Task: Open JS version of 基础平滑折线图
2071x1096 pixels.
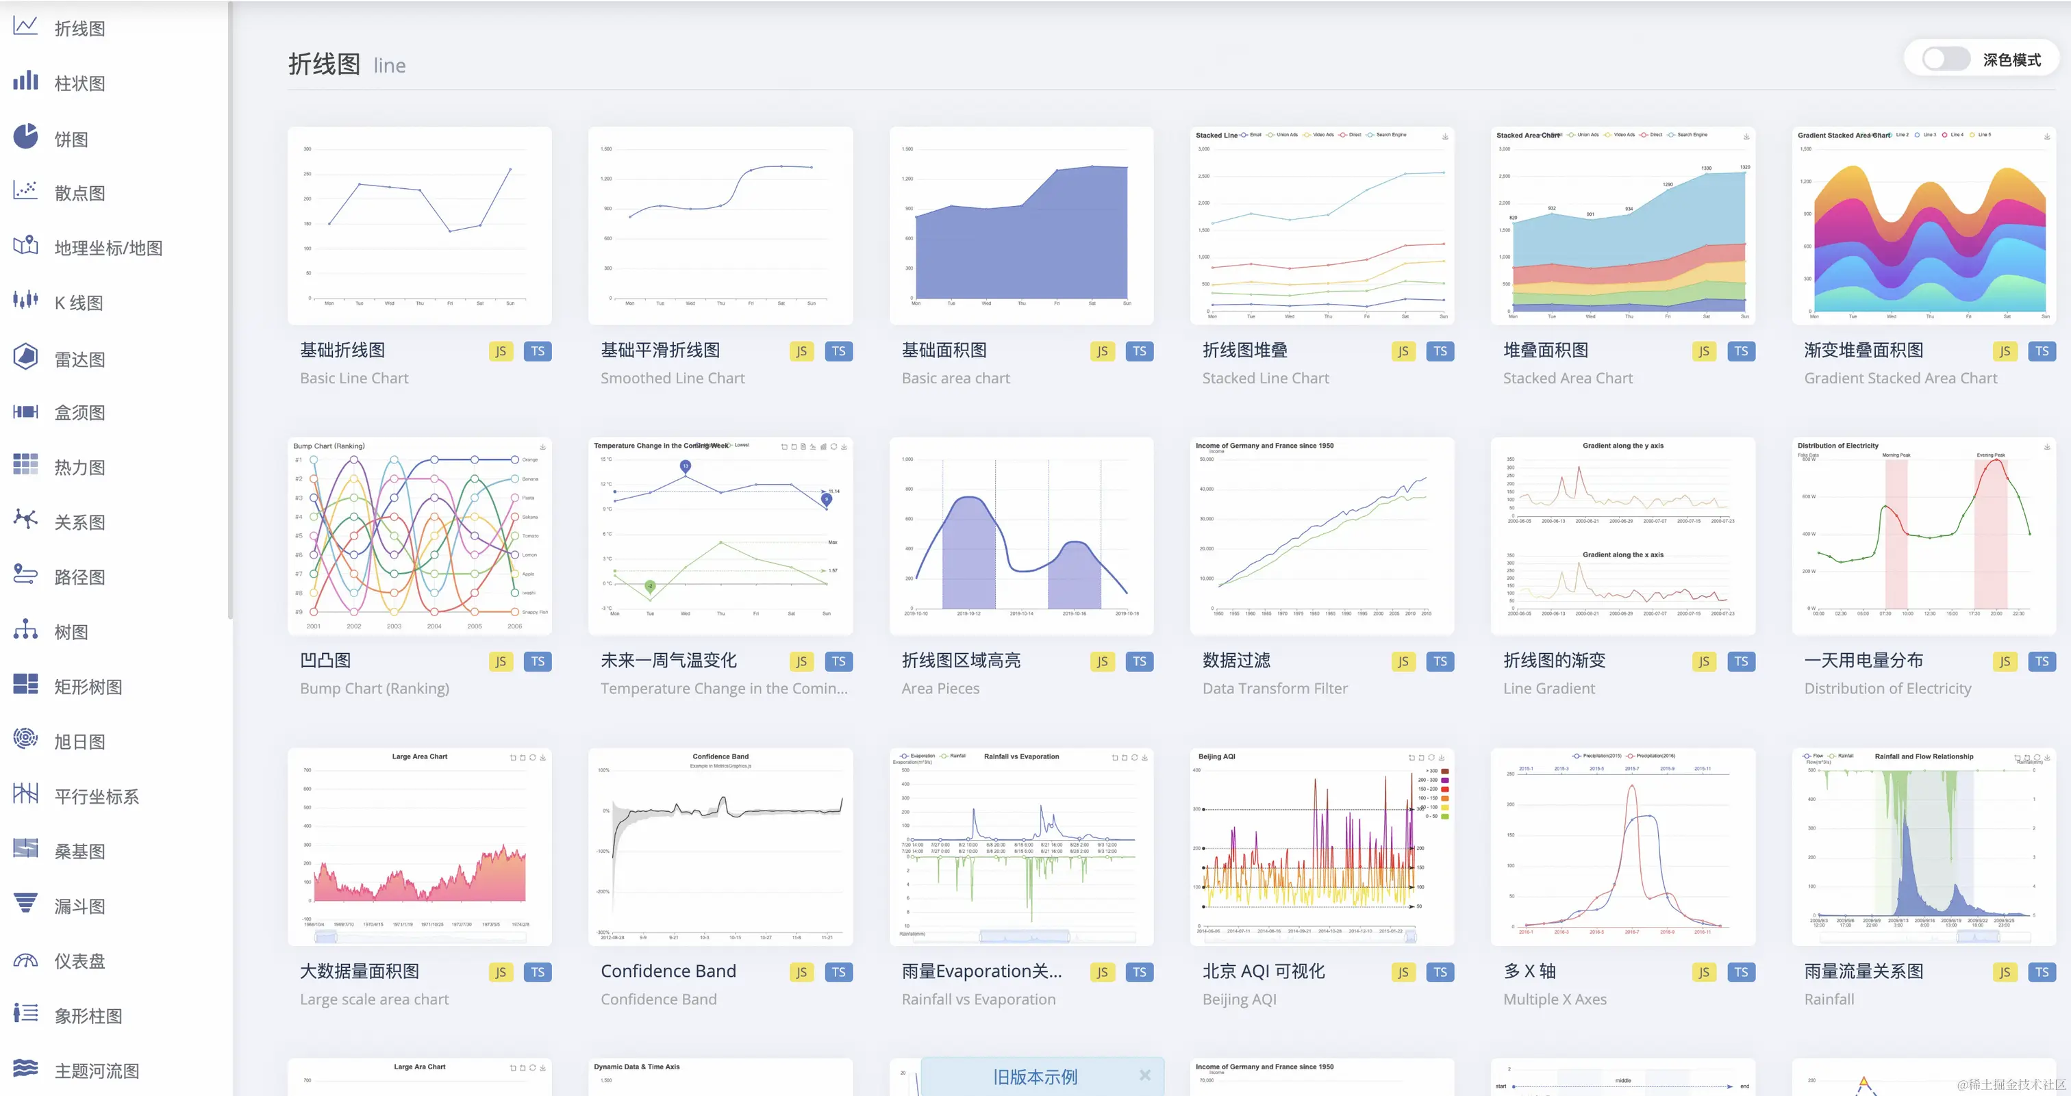Action: coord(801,351)
